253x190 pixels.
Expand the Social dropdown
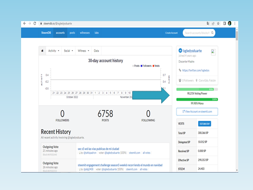point(69,51)
